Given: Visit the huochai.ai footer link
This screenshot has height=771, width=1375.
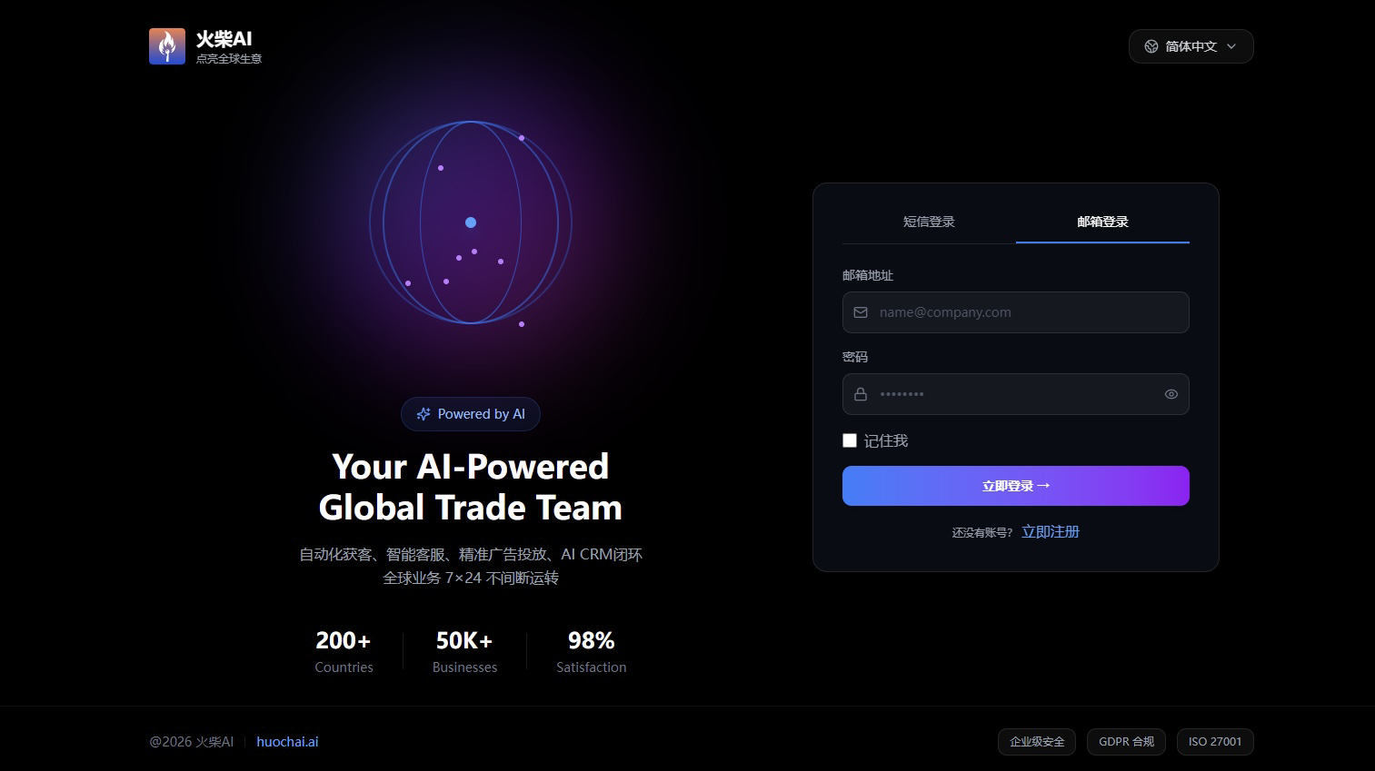Looking at the screenshot, I should [287, 741].
